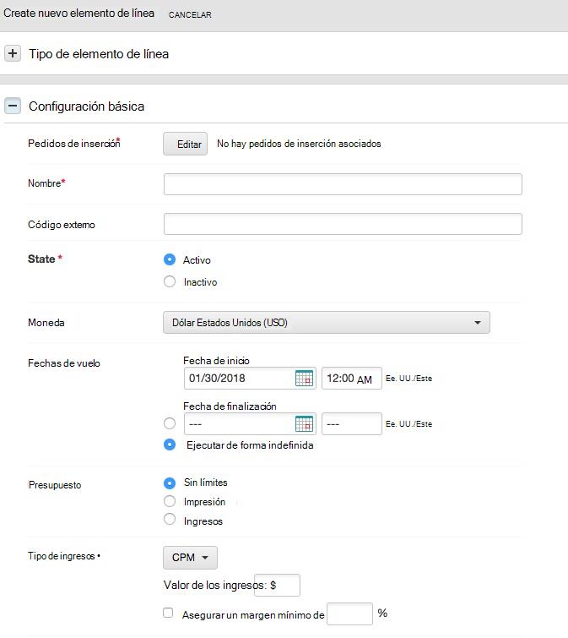Open the Fecha de finalización calendar picker

[304, 424]
